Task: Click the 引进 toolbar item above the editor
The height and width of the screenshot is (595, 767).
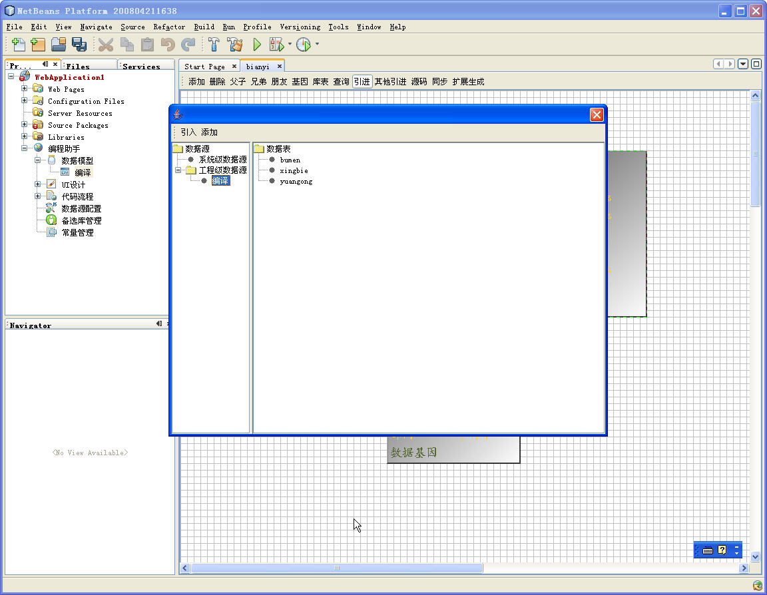Action: (362, 81)
